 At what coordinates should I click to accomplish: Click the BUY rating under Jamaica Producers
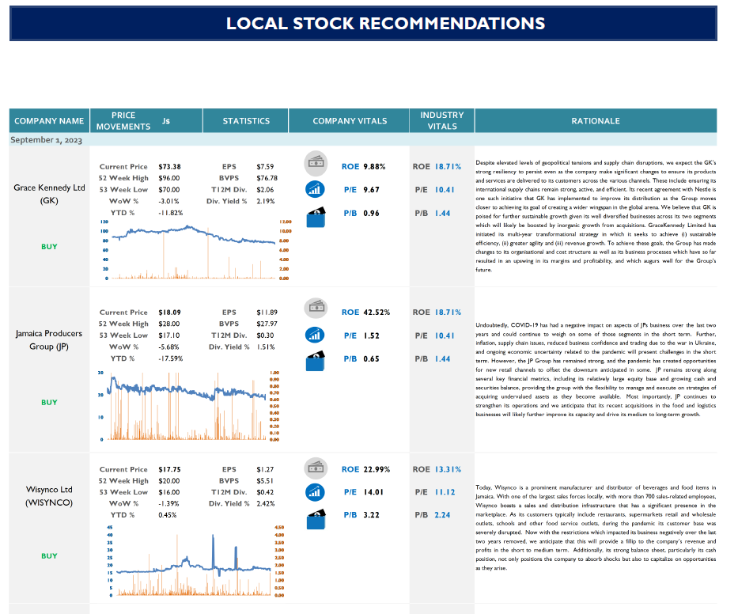pos(49,403)
